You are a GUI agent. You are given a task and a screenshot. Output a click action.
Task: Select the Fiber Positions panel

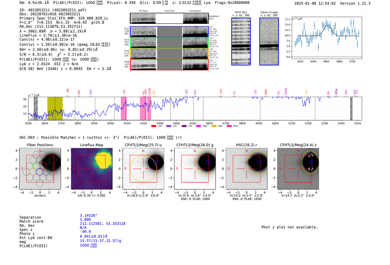pos(40,169)
